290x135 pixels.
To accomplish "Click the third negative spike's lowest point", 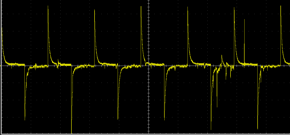I will click(x=118, y=119).
